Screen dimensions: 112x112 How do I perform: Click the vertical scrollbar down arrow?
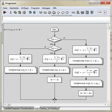tap(108, 102)
